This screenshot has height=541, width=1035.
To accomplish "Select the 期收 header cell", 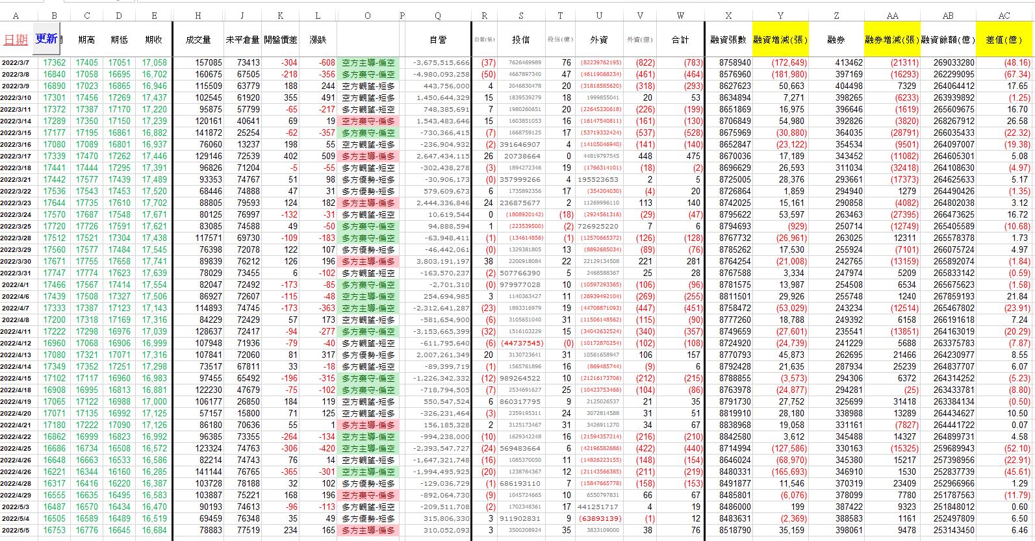I will tap(154, 40).
